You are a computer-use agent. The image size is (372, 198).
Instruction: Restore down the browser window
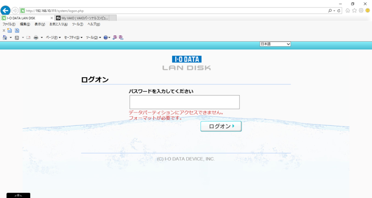click(x=352, y=4)
